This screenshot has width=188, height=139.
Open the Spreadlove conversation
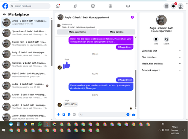(25, 33)
